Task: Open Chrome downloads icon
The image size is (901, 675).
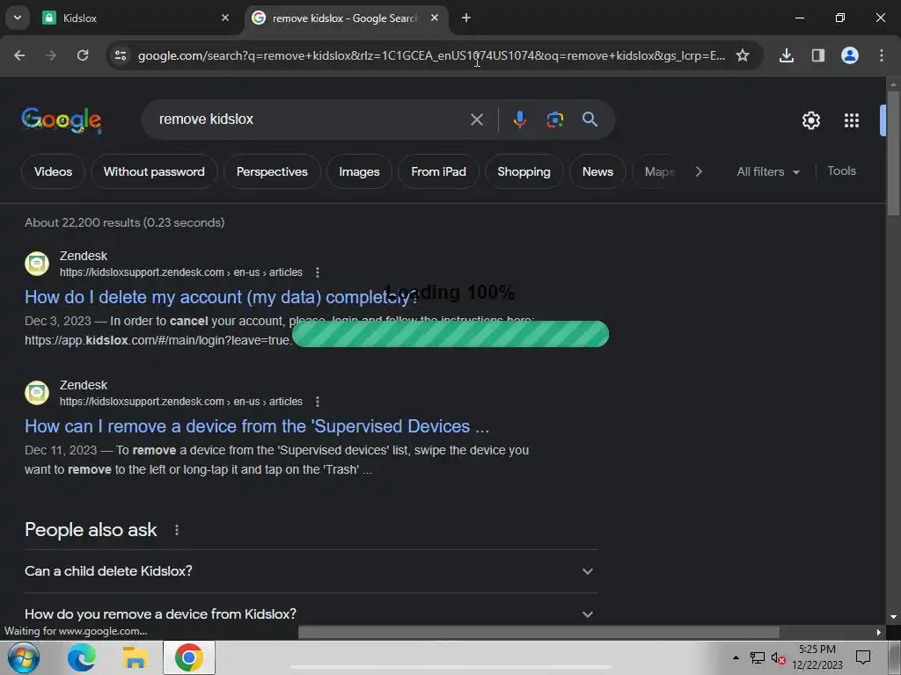Action: click(x=787, y=55)
